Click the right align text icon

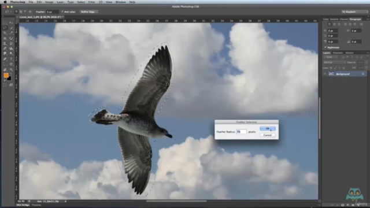coord(339,24)
